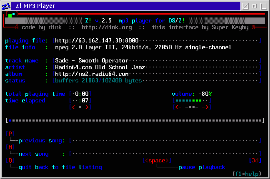Viewport: 270px width, 179px height.
Task: Click the 'code by dink' credit text
Action: click(x=42, y=27)
